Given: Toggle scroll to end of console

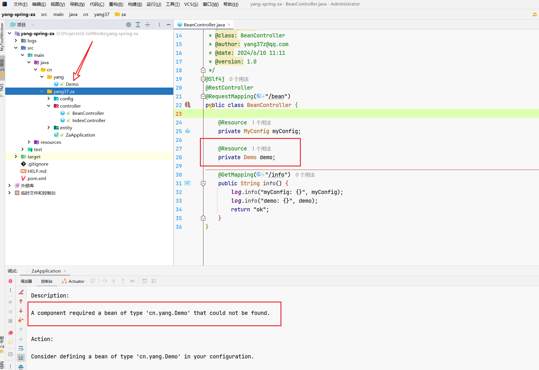Looking at the screenshot, I should click(21, 358).
